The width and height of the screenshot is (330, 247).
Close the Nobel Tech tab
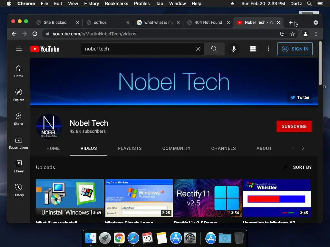click(278, 23)
